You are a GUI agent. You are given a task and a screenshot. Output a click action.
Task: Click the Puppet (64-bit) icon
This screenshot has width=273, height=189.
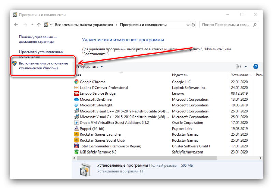click(x=76, y=129)
